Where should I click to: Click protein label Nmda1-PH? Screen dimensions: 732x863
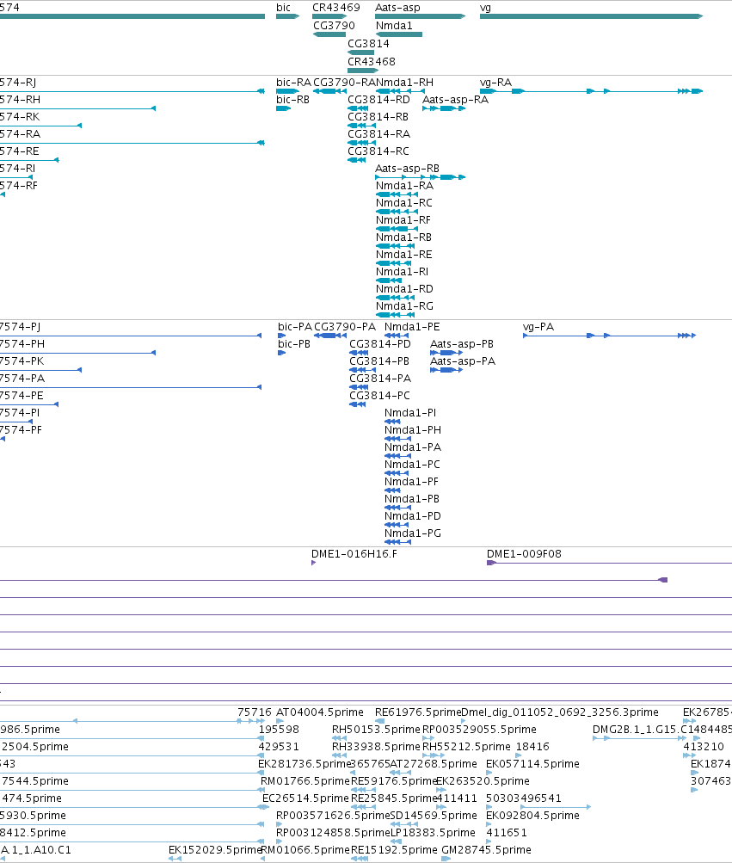413,430
